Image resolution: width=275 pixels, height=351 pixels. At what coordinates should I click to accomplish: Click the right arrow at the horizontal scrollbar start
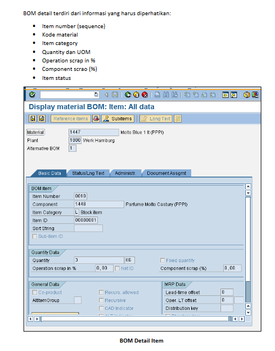click(x=37, y=319)
